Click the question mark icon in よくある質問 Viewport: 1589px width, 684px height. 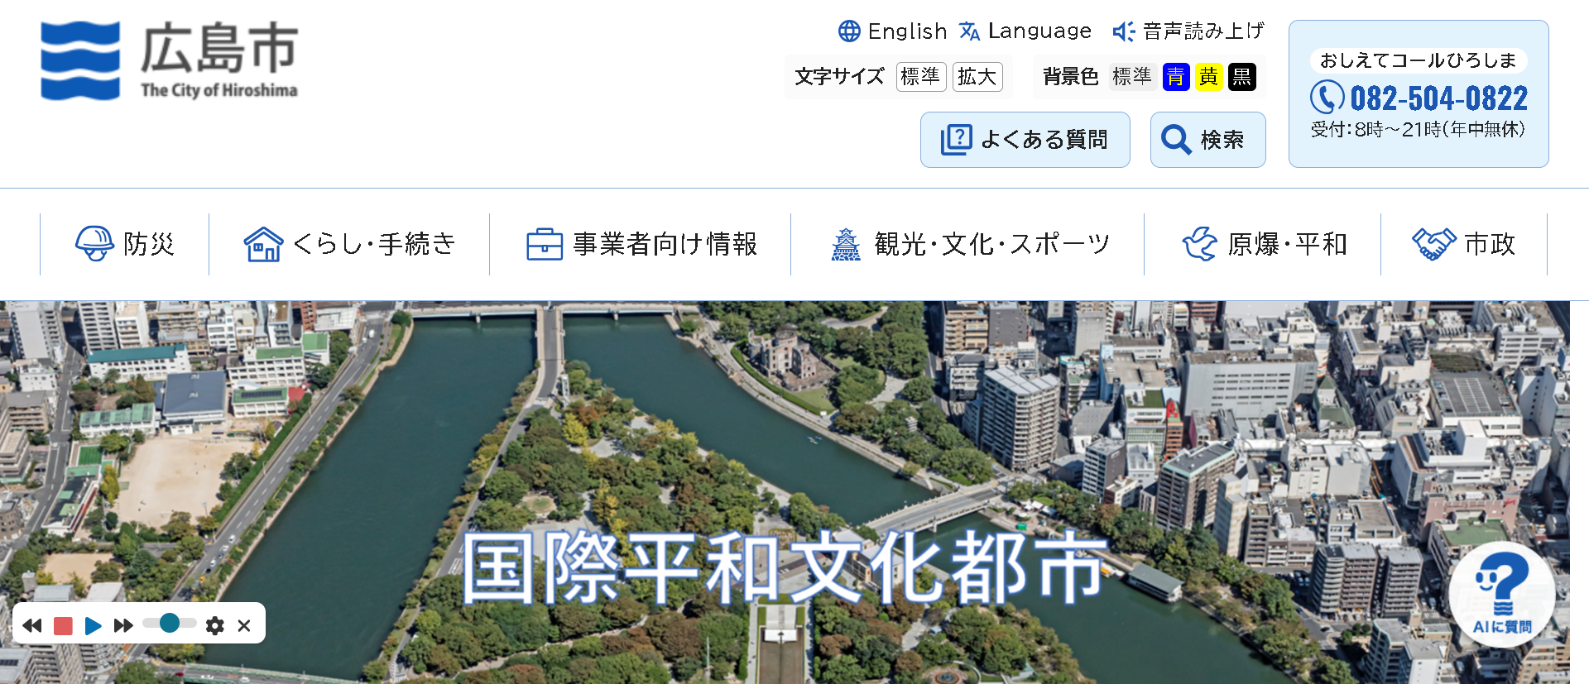pyautogui.click(x=956, y=139)
